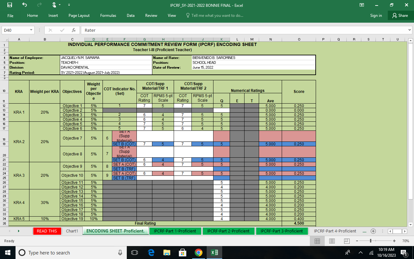The height and width of the screenshot is (259, 414).
Task: Open the File menu
Action: click(10, 16)
